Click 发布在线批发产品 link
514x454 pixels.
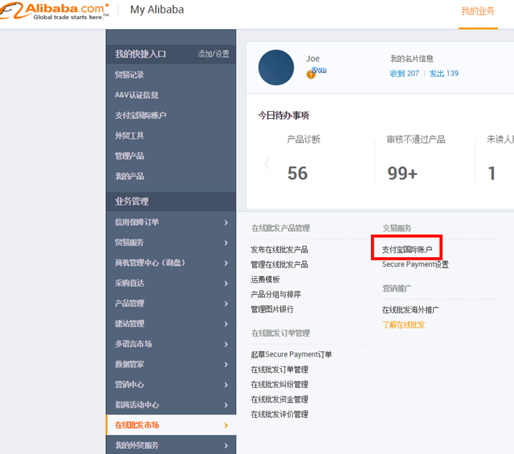[279, 250]
